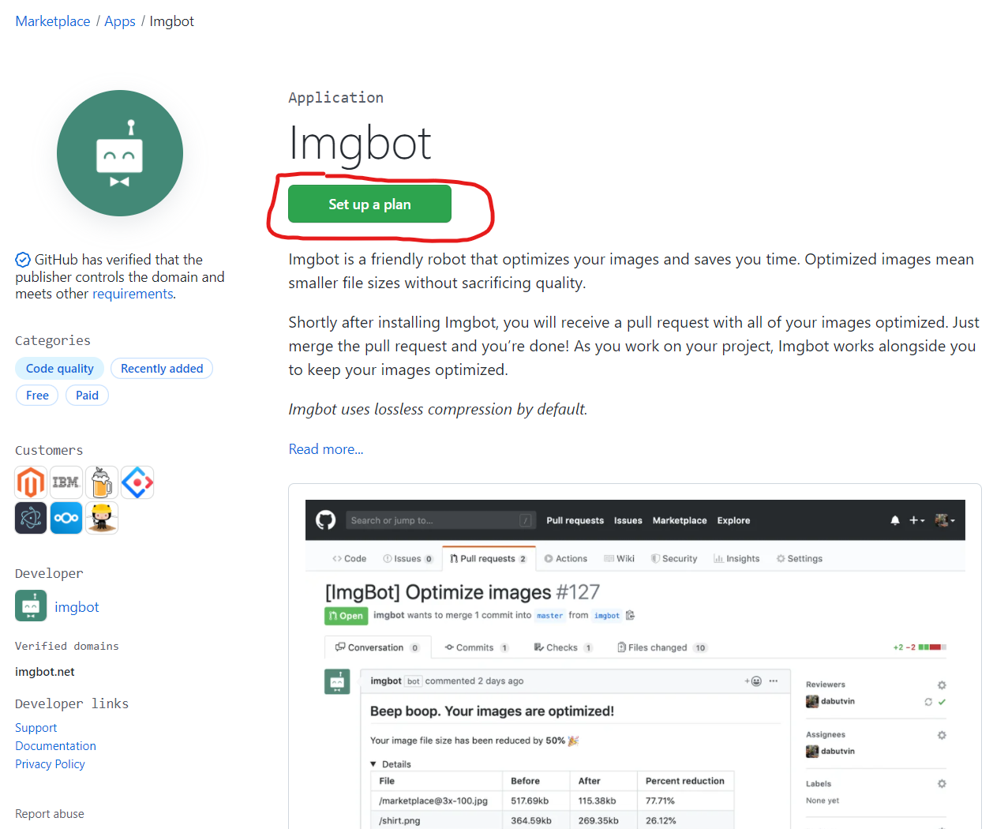Viewport: 1008px width, 829px height.
Task: Open Marketplace in the top navigation
Action: pyautogui.click(x=680, y=520)
